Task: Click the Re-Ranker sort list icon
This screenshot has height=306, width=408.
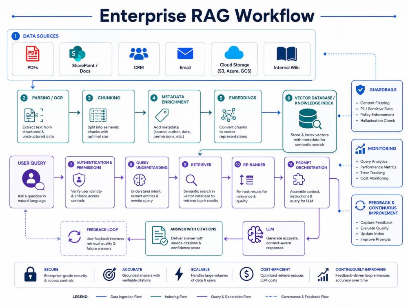Action: pos(246,180)
